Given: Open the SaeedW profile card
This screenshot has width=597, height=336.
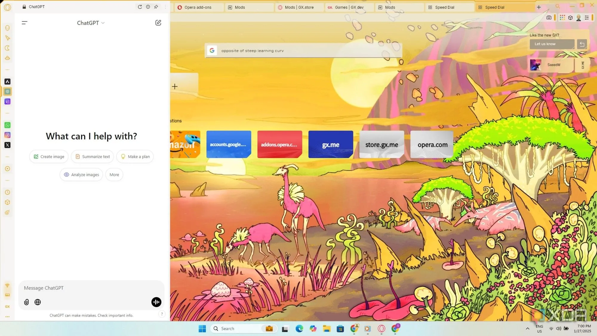Looking at the screenshot, I should 552,65.
